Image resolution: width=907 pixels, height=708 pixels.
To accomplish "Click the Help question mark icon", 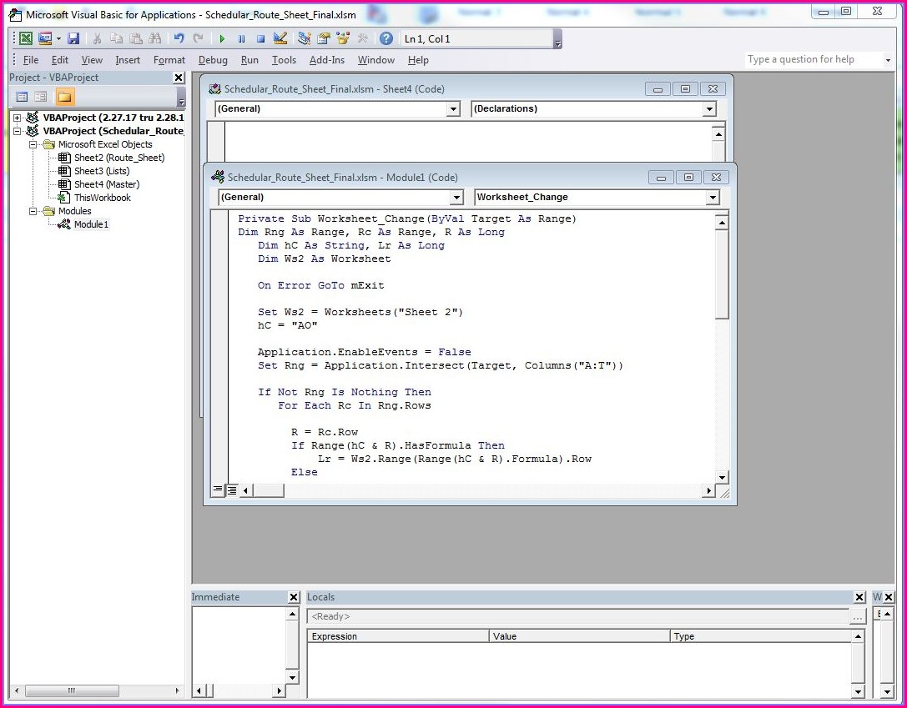I will (385, 38).
